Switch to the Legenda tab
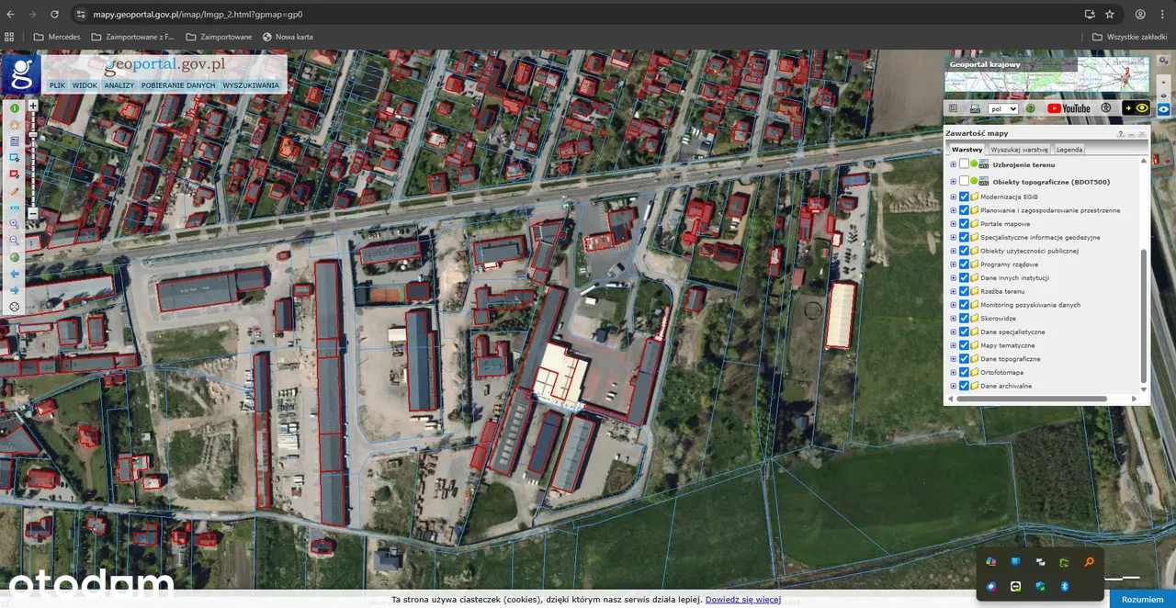Viewport: 1176px width, 608px height. 1069,149
